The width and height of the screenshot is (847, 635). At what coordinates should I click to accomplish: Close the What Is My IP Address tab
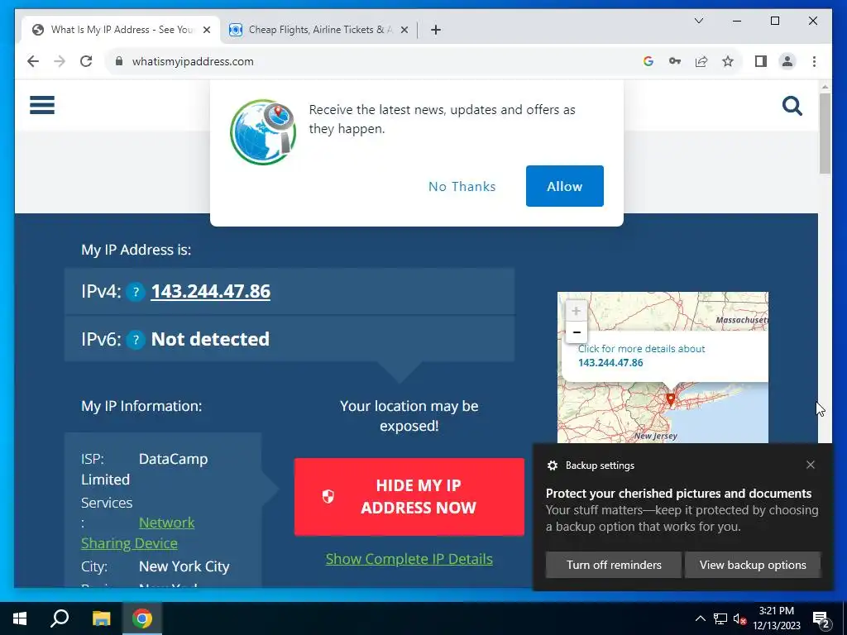coord(206,31)
